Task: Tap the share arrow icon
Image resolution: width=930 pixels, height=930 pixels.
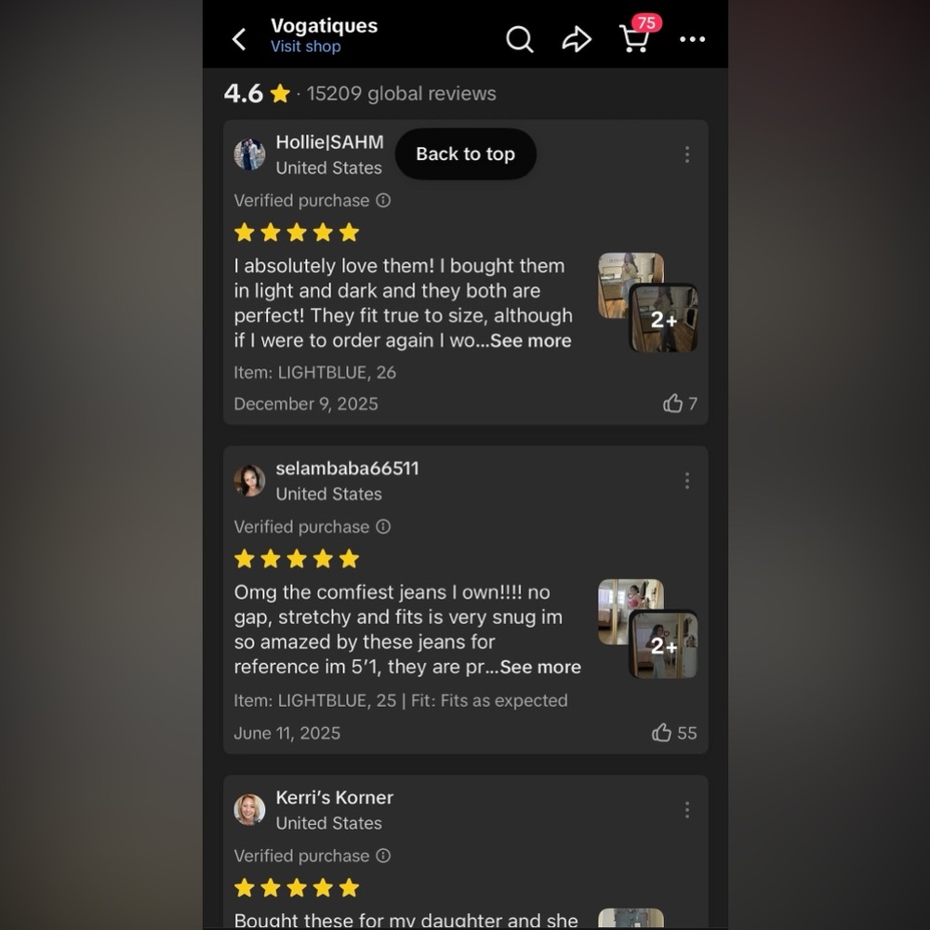Action: tap(577, 40)
